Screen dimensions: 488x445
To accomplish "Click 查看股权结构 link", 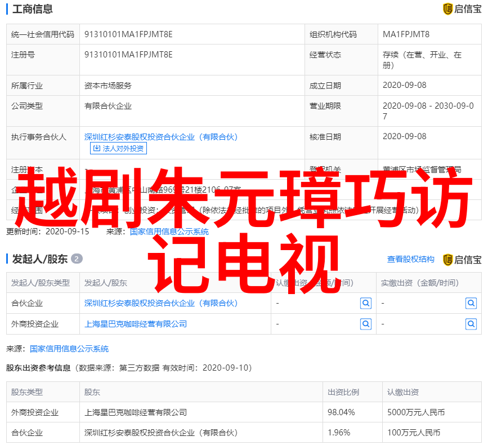I will click(410, 259).
